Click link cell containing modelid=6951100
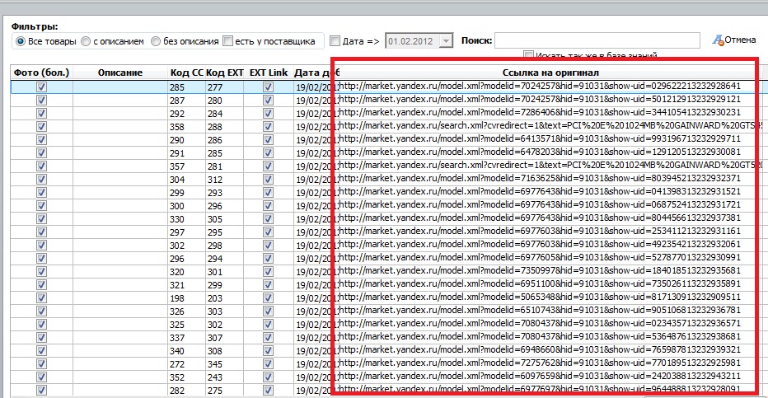The height and width of the screenshot is (398, 768). pos(550,284)
